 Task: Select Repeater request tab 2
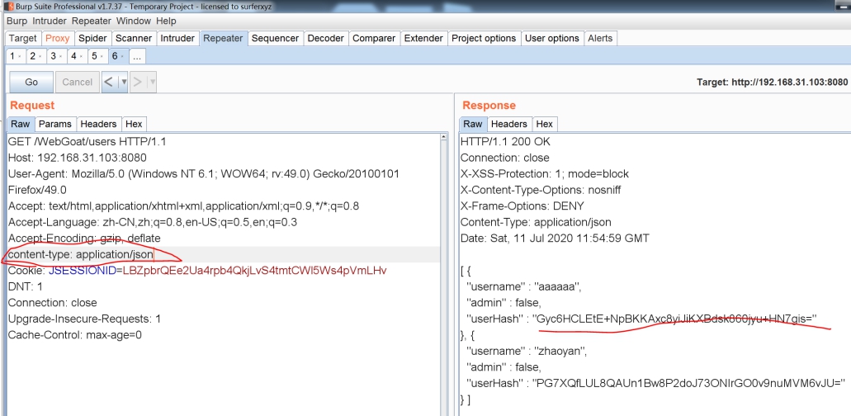coord(32,56)
